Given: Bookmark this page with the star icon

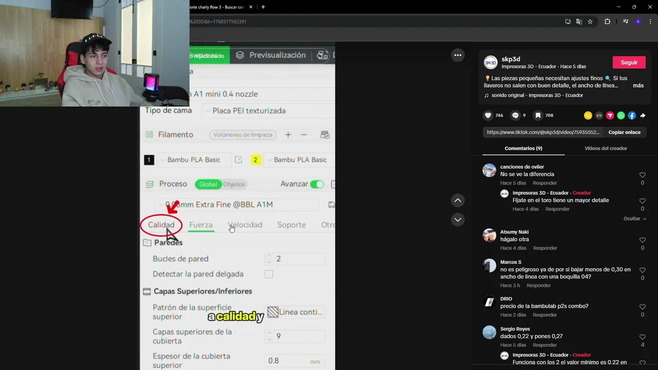Looking at the screenshot, I should [x=590, y=22].
